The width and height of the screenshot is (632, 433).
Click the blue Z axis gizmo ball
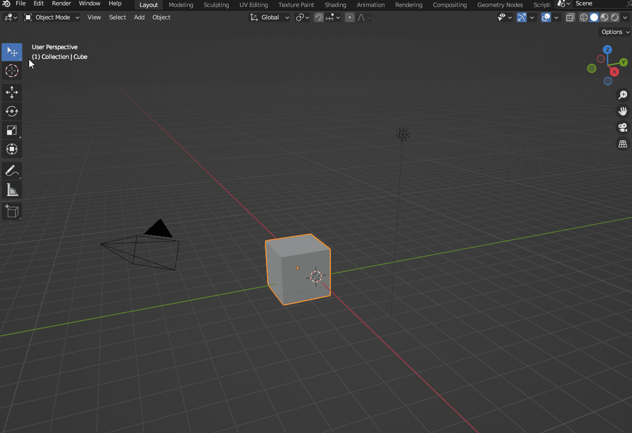tap(608, 50)
